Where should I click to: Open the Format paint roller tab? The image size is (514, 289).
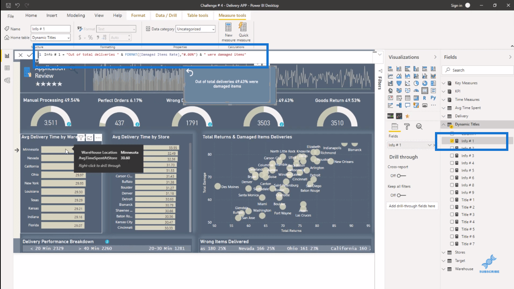click(x=407, y=126)
